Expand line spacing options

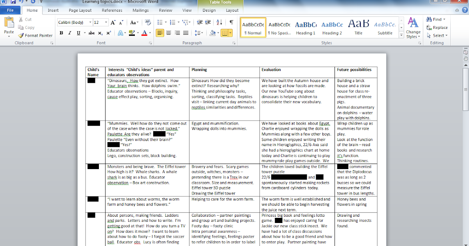point(199,33)
